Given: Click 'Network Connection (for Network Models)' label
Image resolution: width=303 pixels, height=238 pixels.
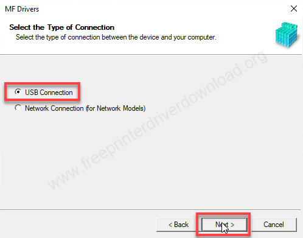Looking at the screenshot, I should [x=85, y=108].
